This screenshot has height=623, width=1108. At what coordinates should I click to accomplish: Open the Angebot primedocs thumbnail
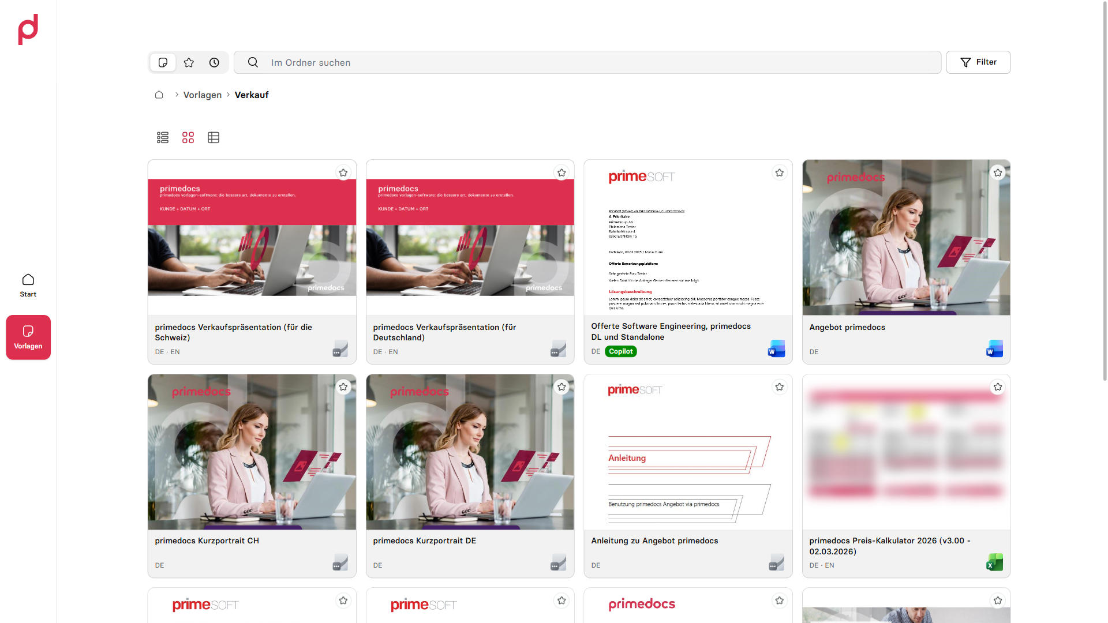click(x=906, y=238)
